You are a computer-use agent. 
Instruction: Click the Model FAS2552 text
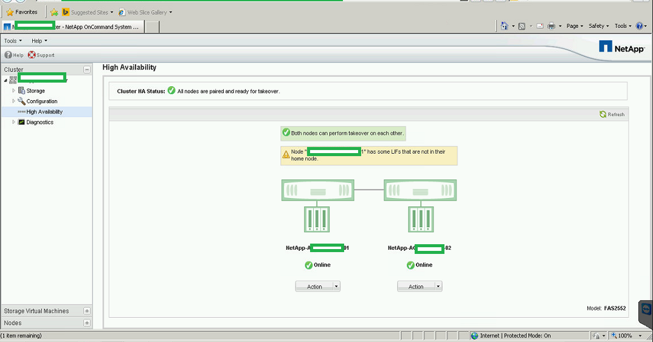tap(606, 309)
